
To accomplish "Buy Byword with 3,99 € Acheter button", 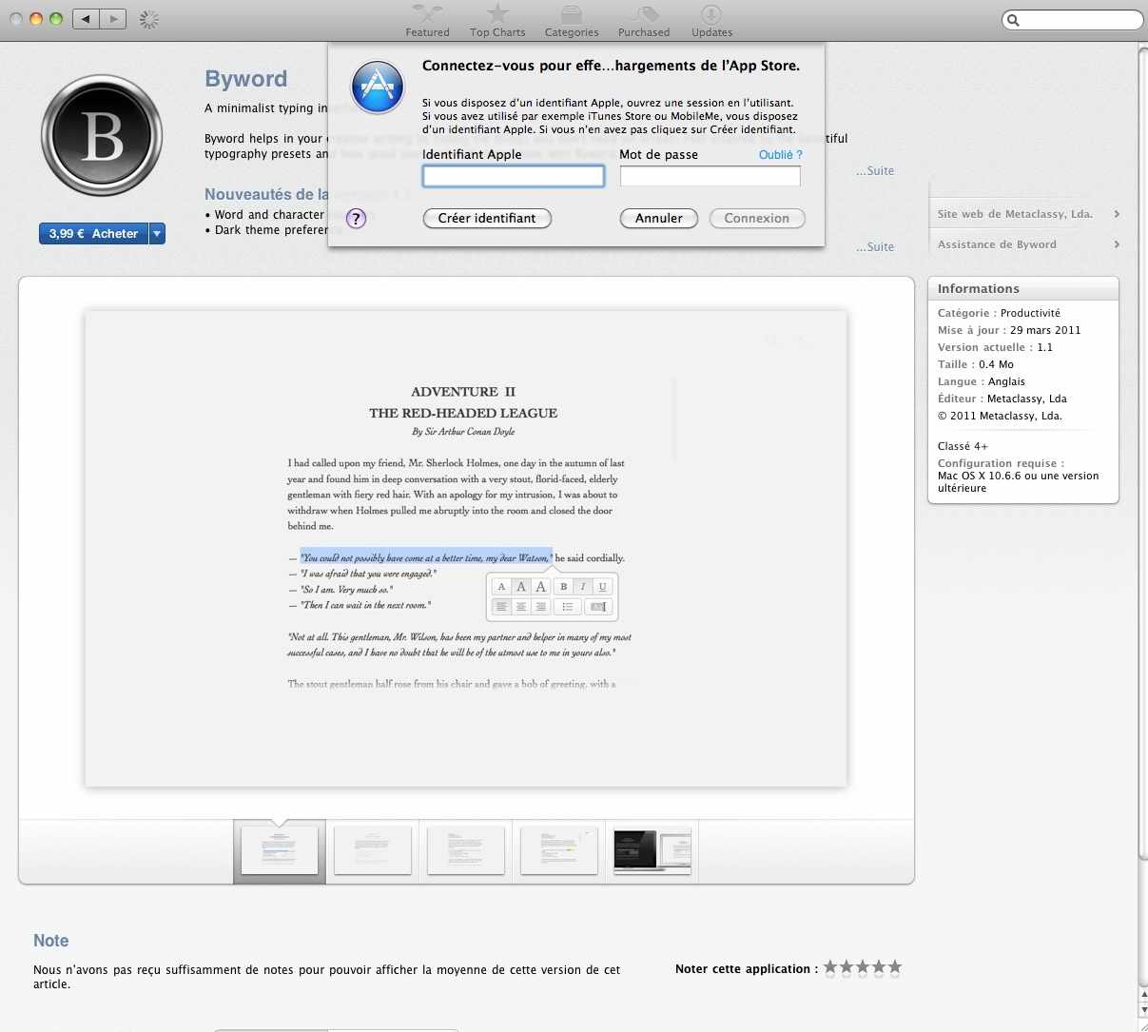I will click(93, 233).
